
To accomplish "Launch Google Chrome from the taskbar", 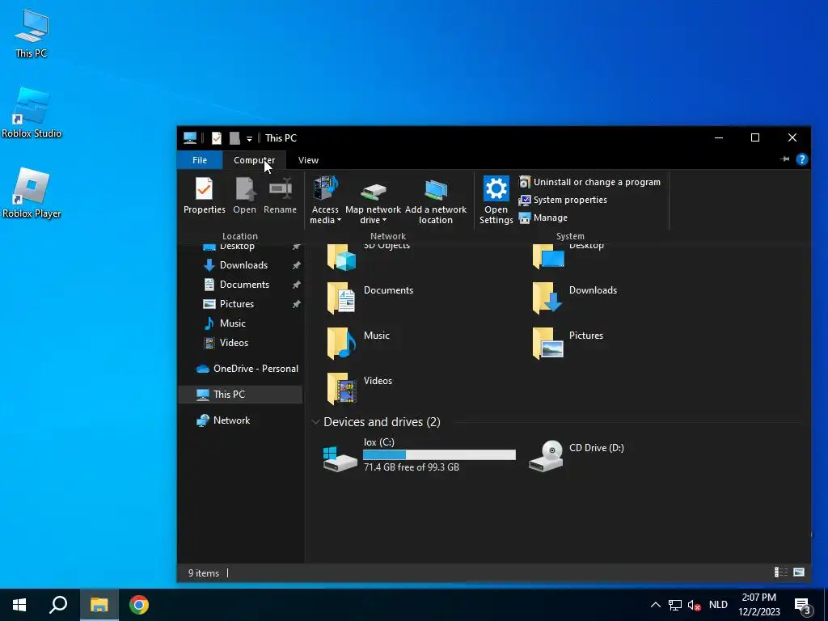I will (139, 605).
